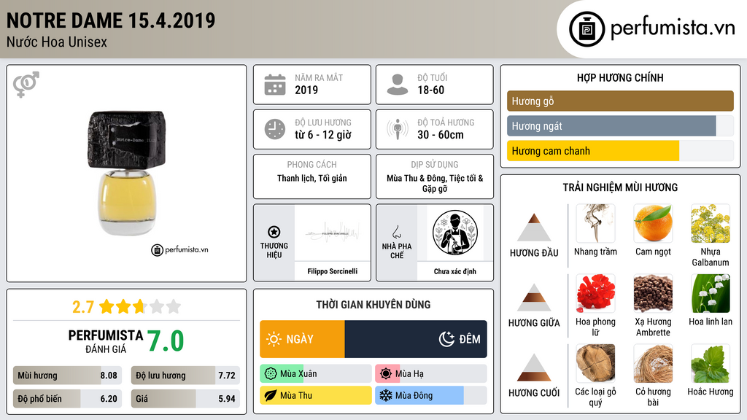747x420 pixels.
Task: Click the Mùa Thu season bar
Action: click(x=316, y=395)
